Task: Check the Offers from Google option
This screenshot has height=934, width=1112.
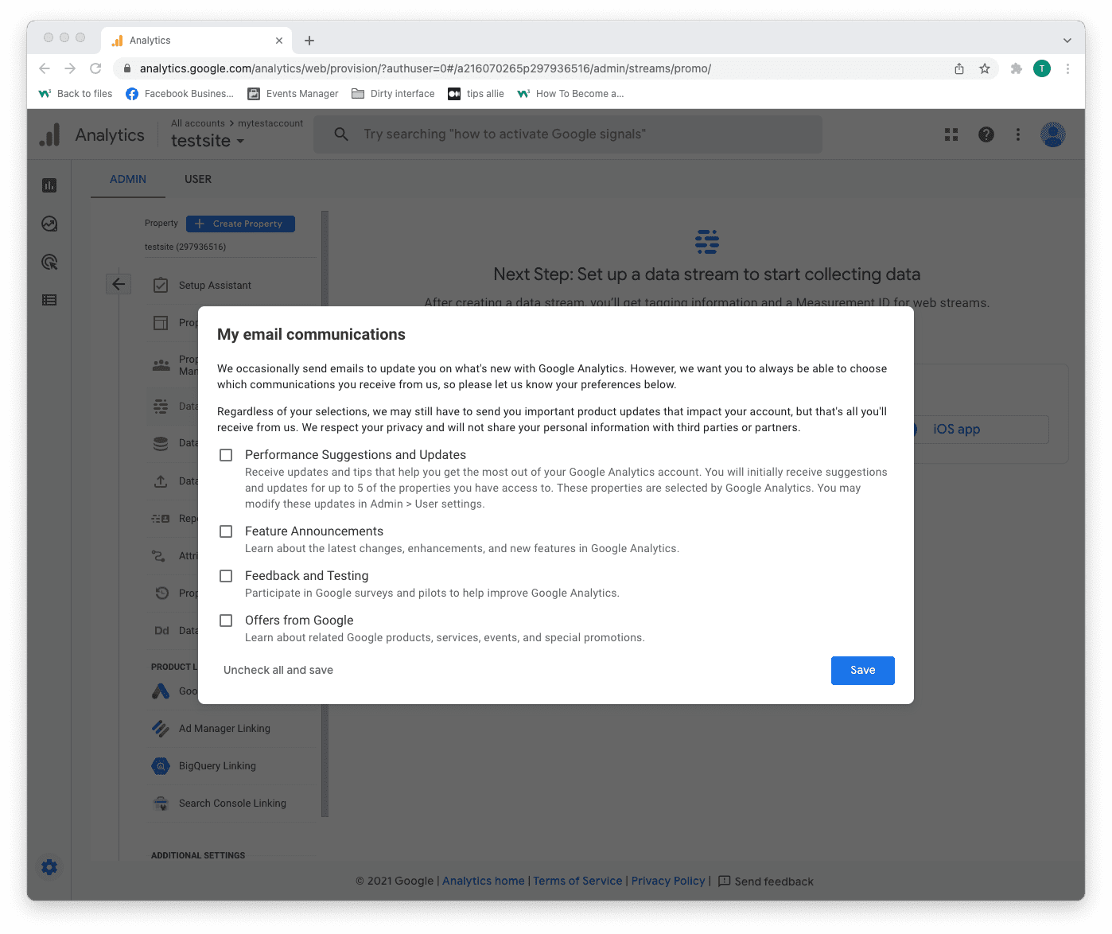Action: click(226, 621)
